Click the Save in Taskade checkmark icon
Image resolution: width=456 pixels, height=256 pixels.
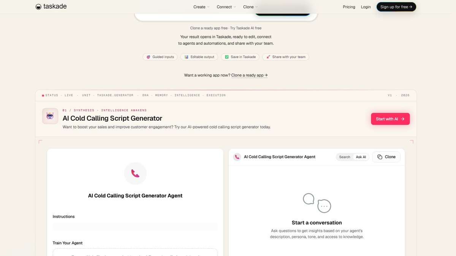[227, 57]
